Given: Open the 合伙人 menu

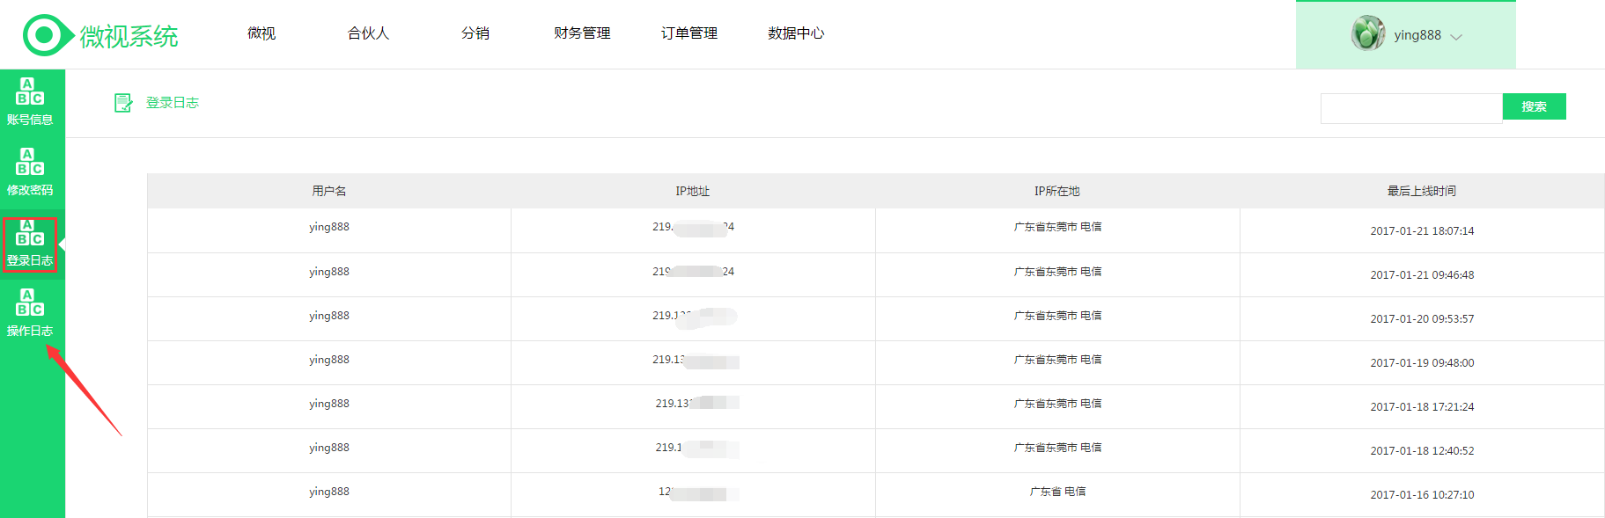Looking at the screenshot, I should point(368,33).
